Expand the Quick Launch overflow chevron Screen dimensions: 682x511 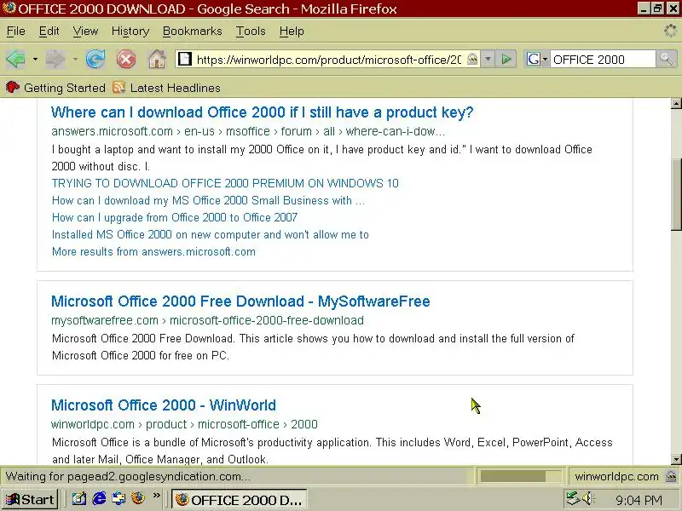(x=157, y=496)
